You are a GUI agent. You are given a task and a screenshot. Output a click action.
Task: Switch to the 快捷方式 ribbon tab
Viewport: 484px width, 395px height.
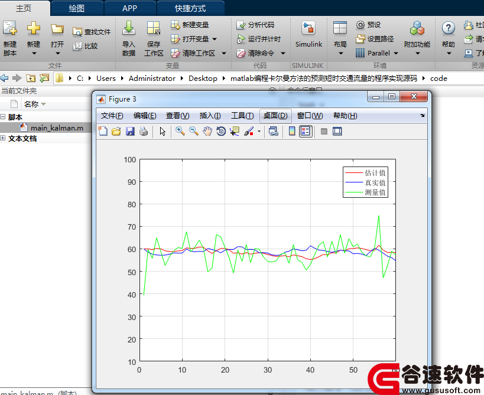pos(190,8)
